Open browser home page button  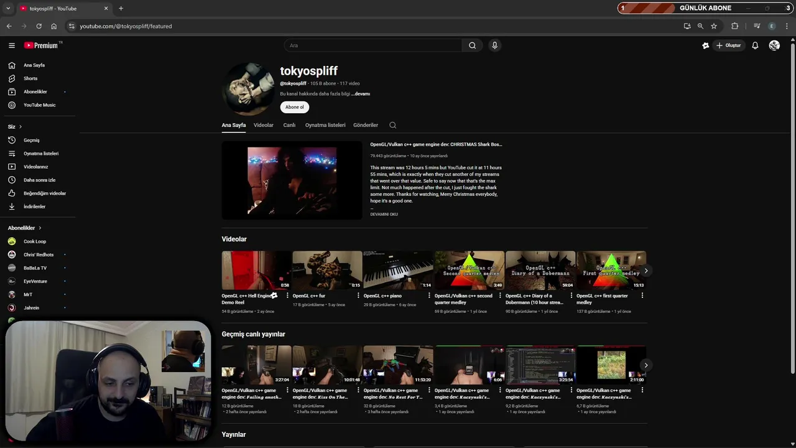pyautogui.click(x=53, y=26)
